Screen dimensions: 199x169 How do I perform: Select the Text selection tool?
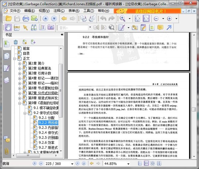point(42,27)
